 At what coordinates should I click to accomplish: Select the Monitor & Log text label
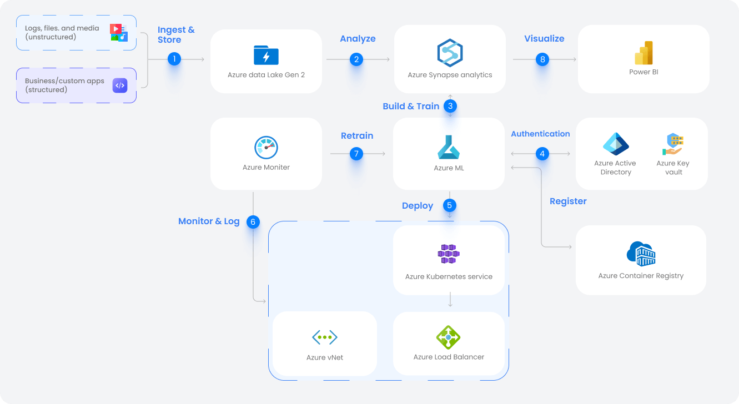(x=209, y=221)
